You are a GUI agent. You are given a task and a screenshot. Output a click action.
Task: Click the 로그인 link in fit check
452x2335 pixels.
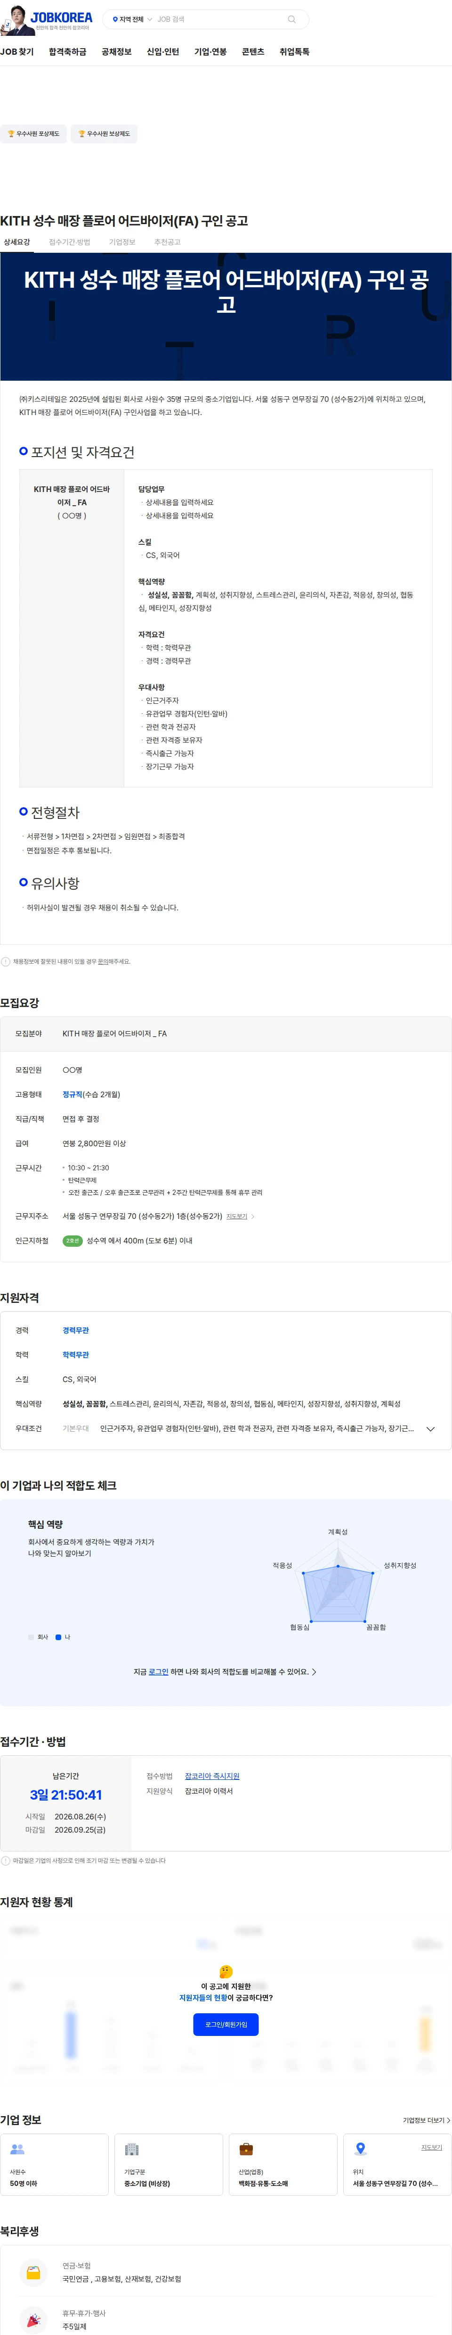tap(158, 1671)
